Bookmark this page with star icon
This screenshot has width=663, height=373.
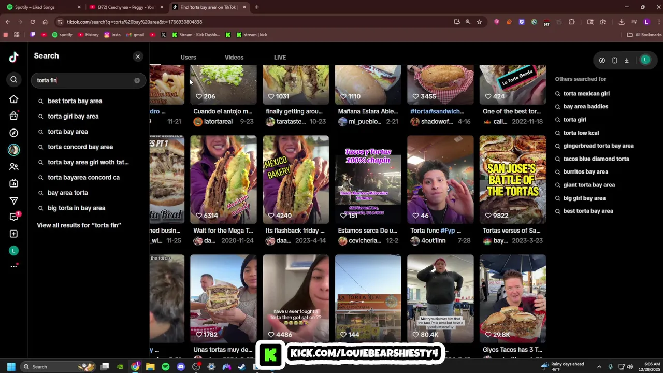tap(479, 22)
